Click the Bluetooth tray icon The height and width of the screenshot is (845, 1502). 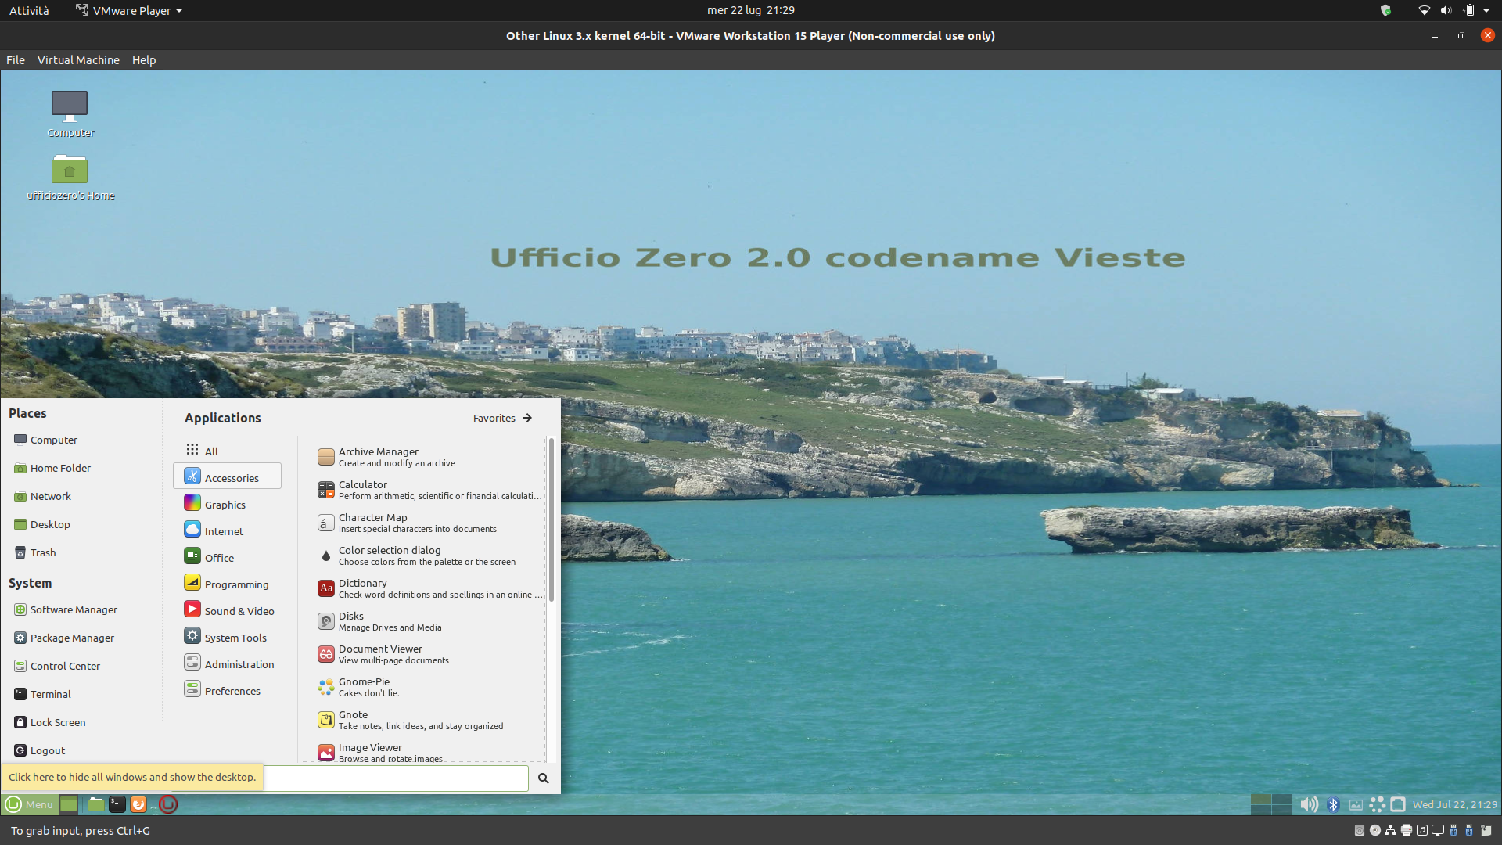[x=1333, y=804]
